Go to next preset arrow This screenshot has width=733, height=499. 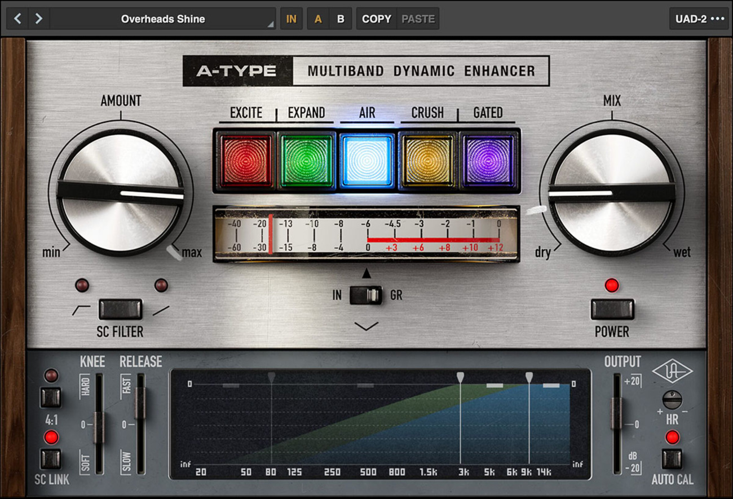[x=38, y=19]
